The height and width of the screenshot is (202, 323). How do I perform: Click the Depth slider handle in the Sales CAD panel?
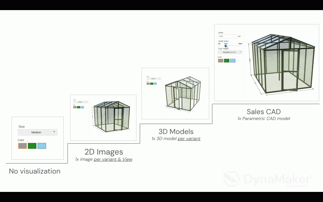click(225, 46)
